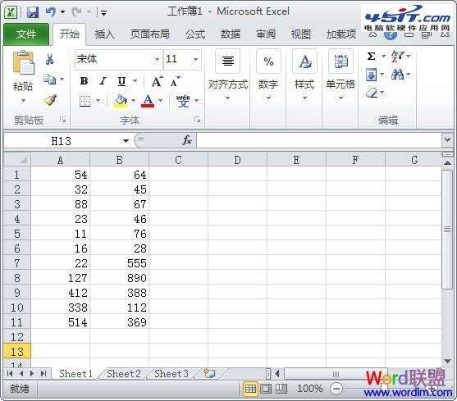Open the font size 11 dropdown
This screenshot has height=401, width=457.
pyautogui.click(x=196, y=60)
